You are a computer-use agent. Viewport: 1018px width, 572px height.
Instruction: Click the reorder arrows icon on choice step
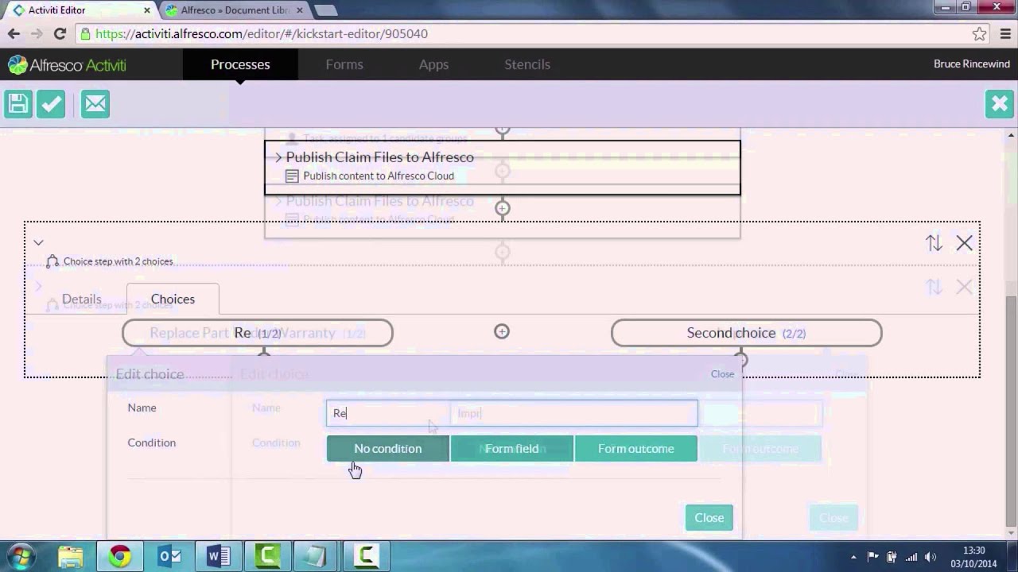tap(934, 243)
